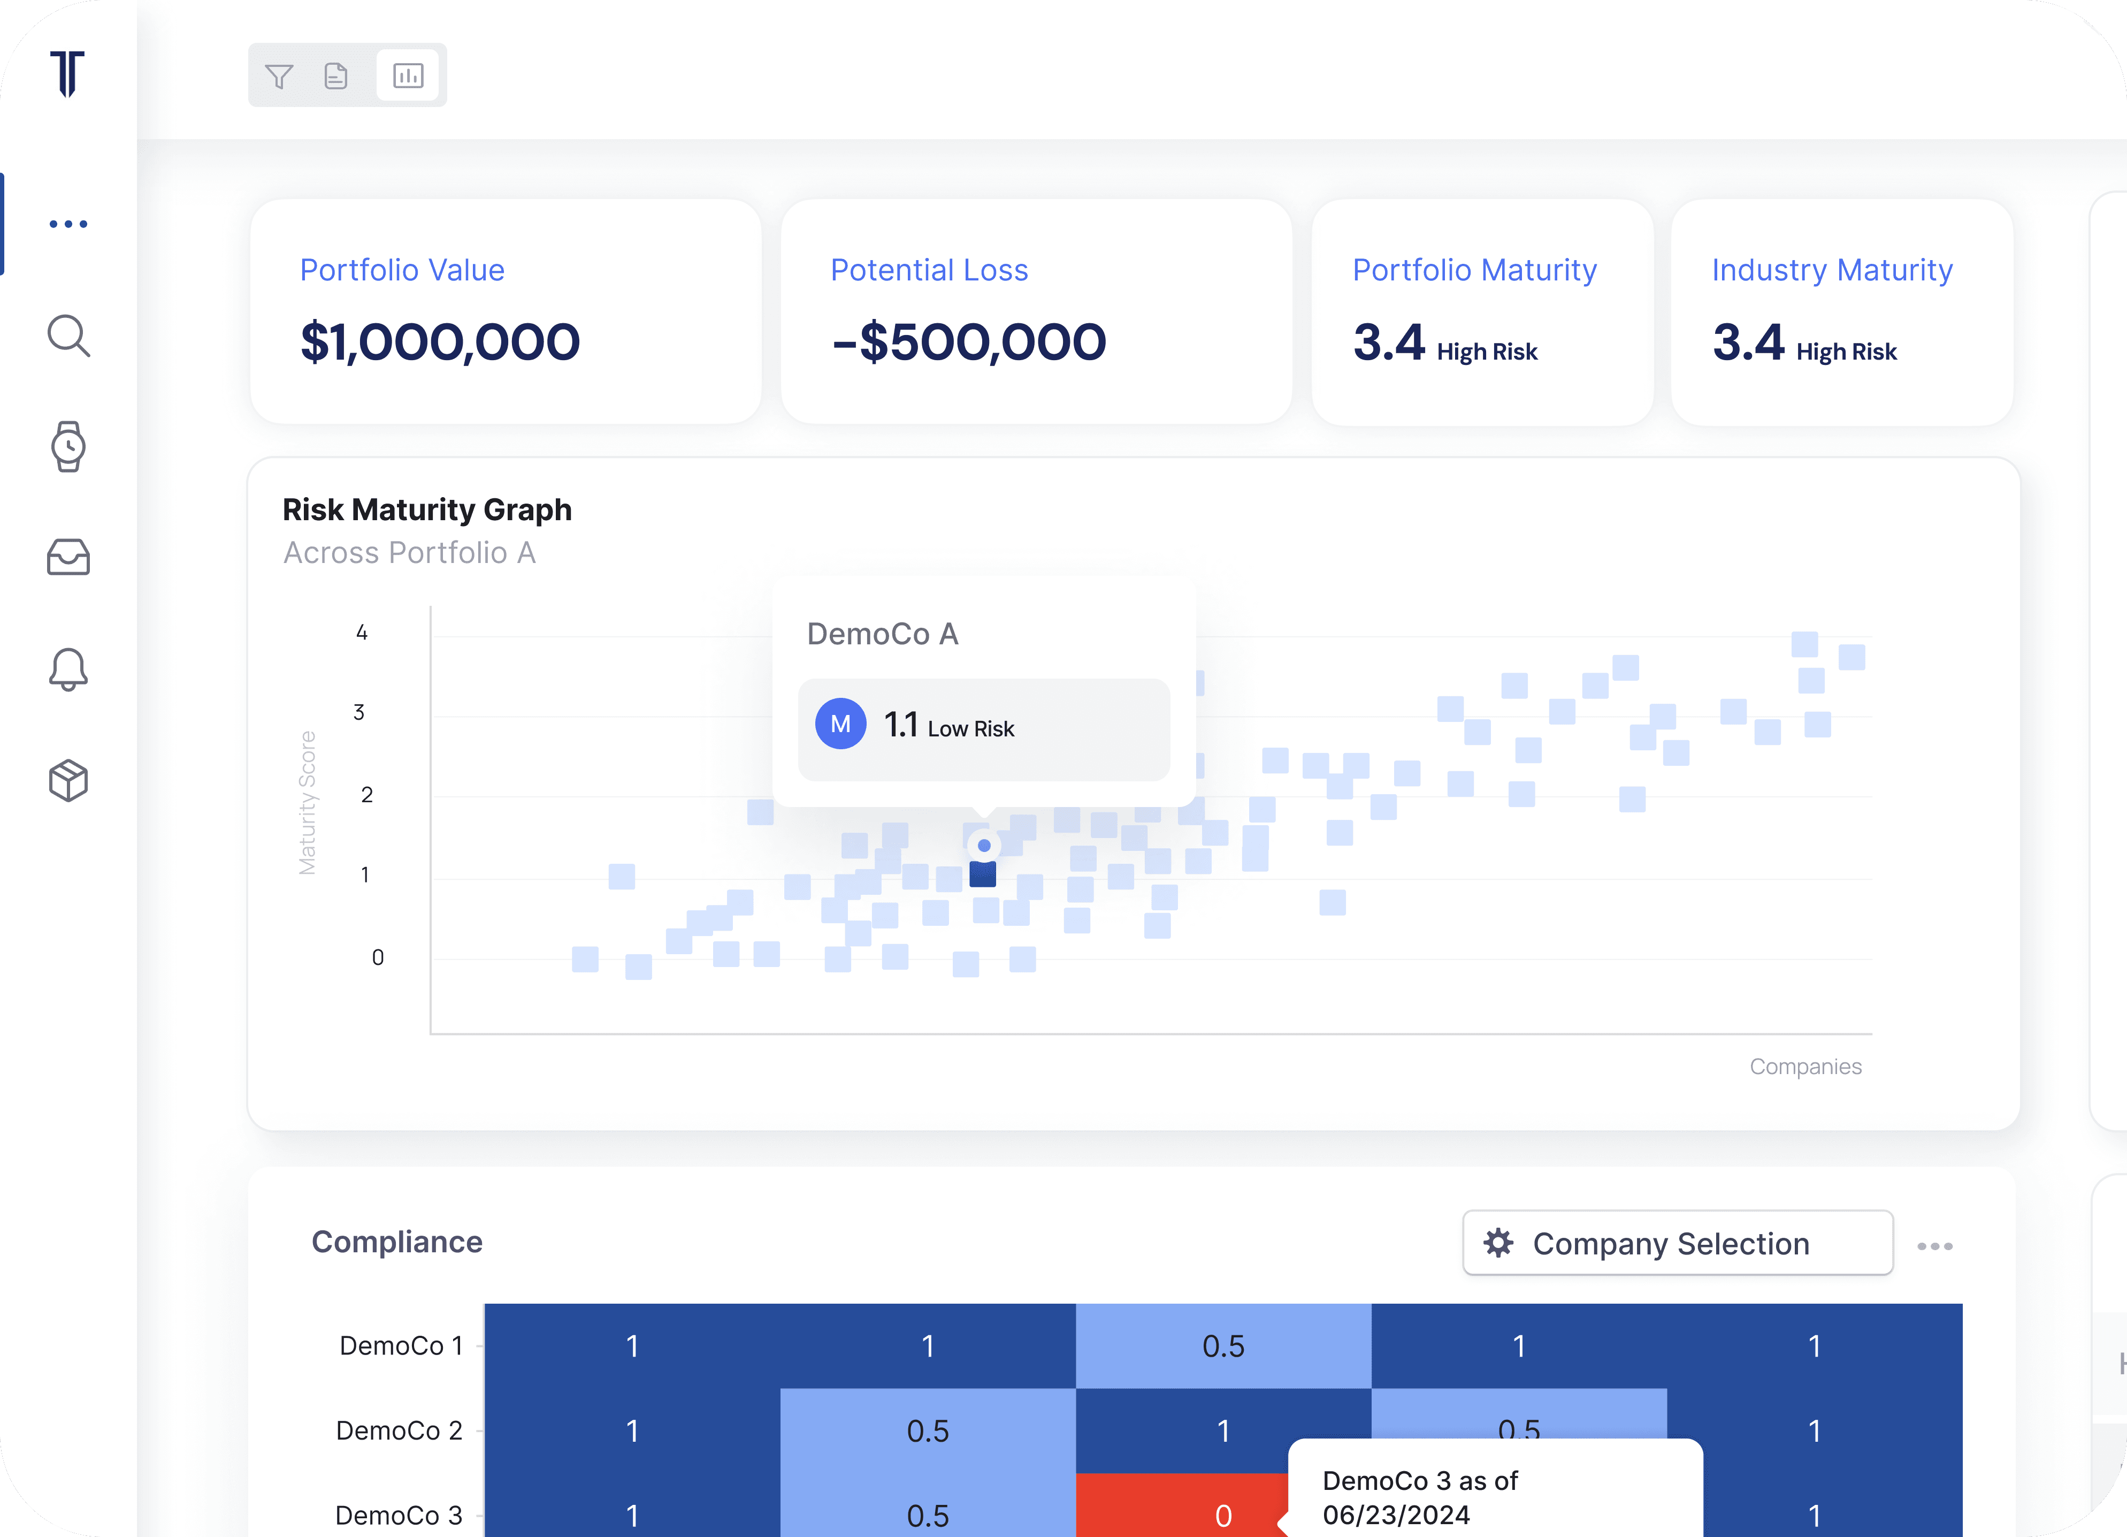Click the 0.5 cell in DemoCo 1 row
Viewport: 2127px width, 1537px height.
1223,1345
